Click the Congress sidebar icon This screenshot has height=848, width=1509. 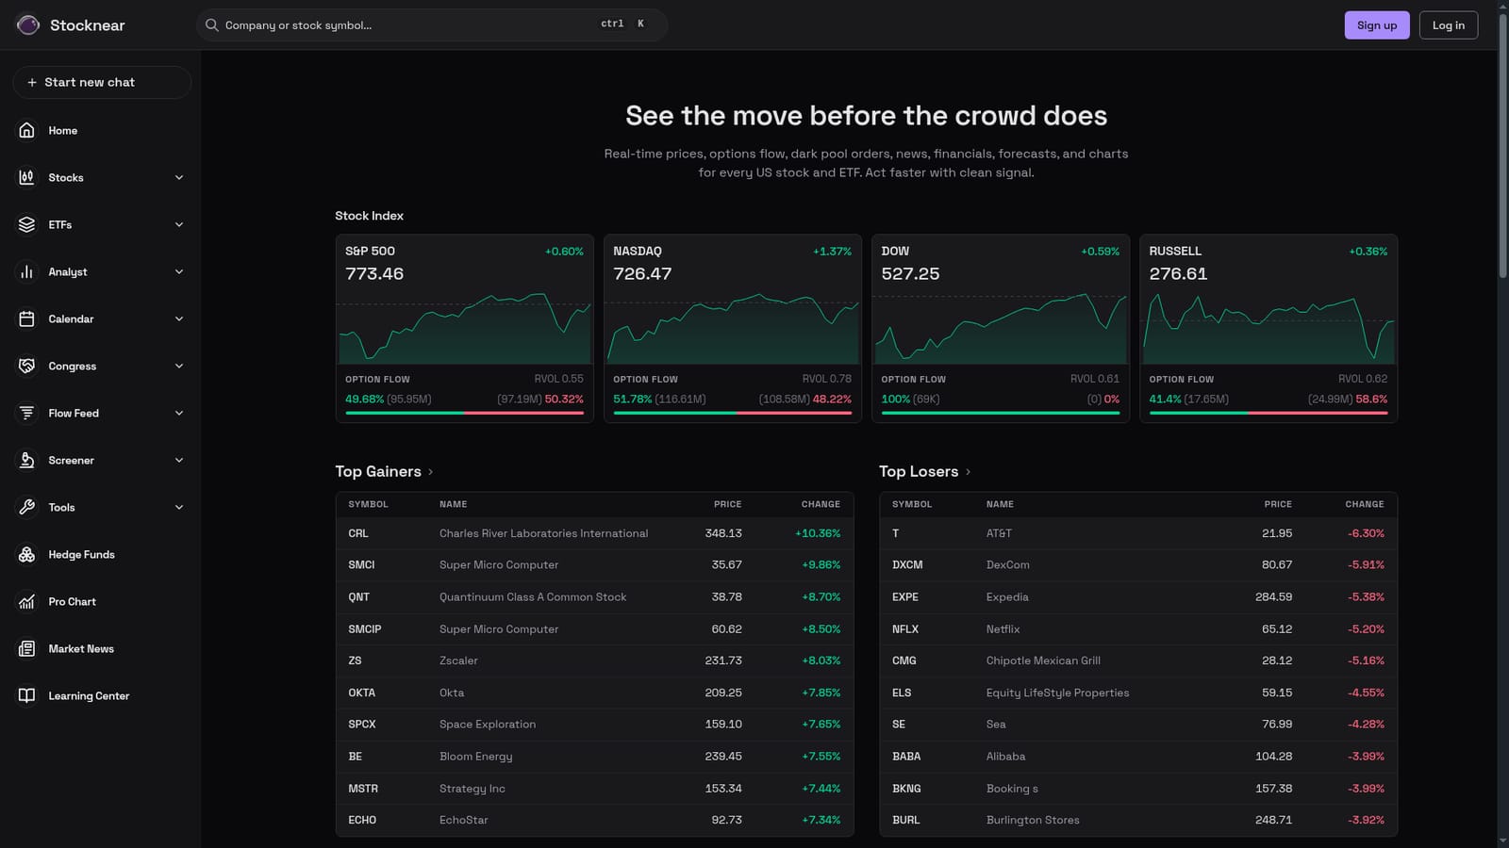point(26,366)
